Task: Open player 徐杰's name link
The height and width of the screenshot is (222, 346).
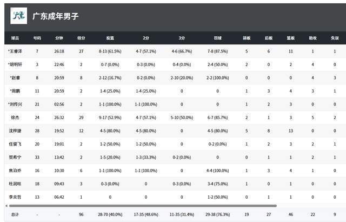Action: click(15, 117)
